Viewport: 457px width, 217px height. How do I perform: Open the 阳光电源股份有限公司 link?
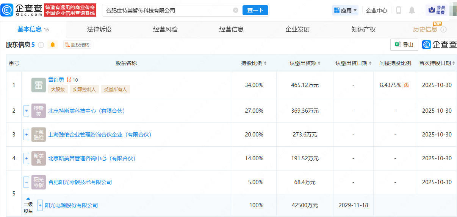71,205
